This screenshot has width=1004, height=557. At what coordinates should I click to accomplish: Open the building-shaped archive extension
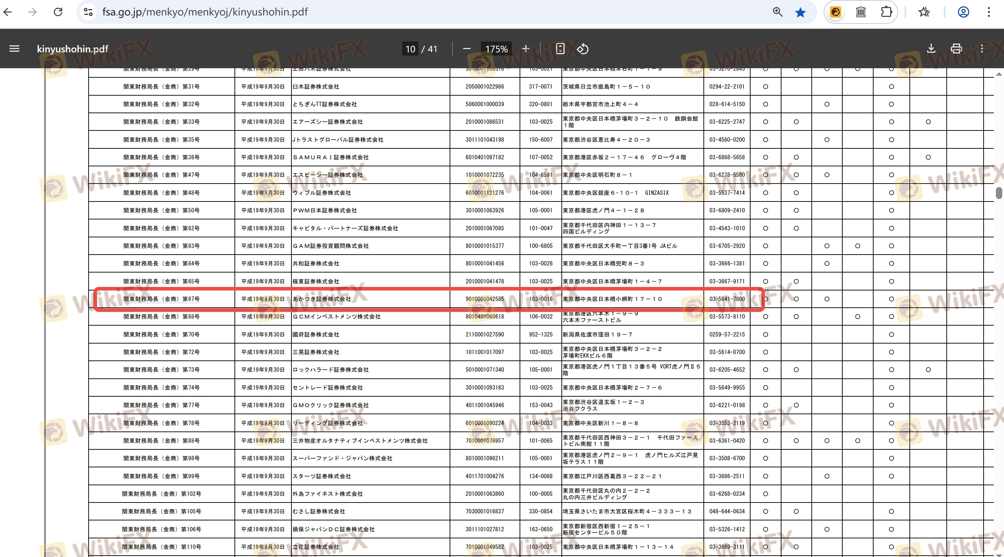861,12
